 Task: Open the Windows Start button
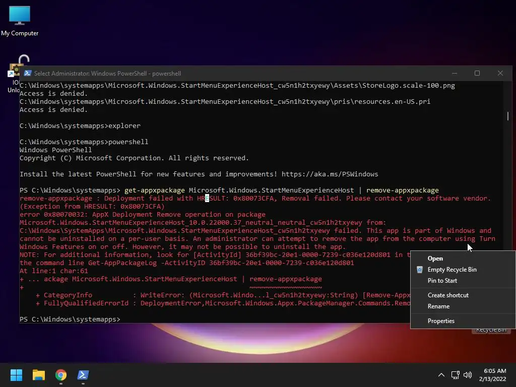click(x=16, y=375)
